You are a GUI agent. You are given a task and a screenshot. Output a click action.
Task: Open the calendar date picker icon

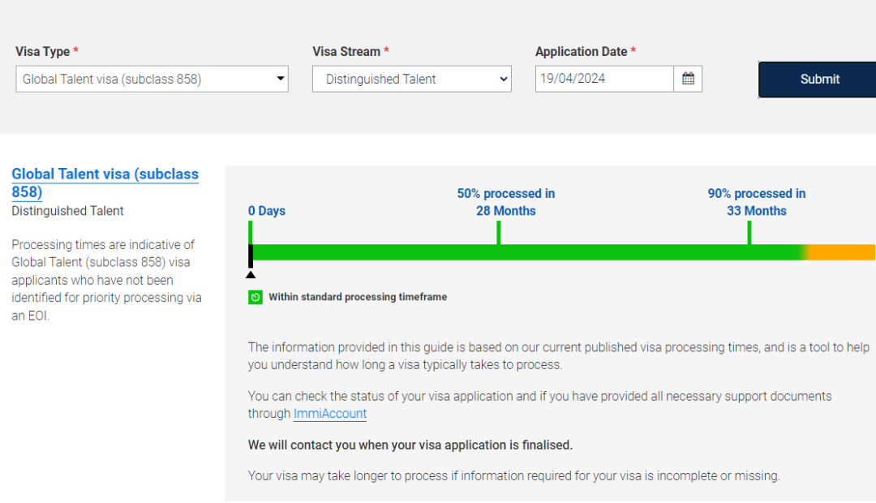pos(688,79)
